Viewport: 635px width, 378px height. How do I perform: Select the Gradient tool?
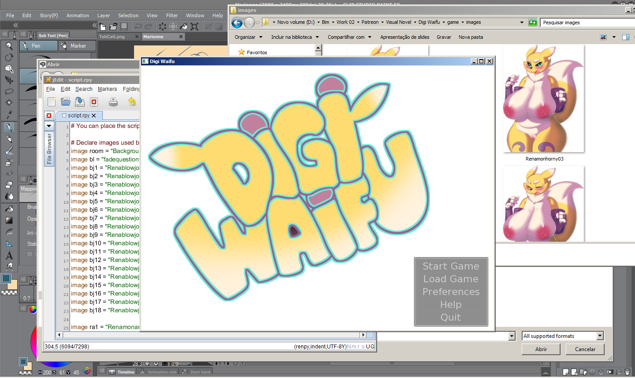[9, 221]
